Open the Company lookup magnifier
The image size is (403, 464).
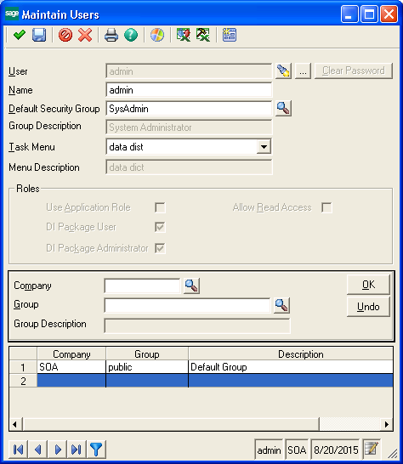(x=191, y=286)
